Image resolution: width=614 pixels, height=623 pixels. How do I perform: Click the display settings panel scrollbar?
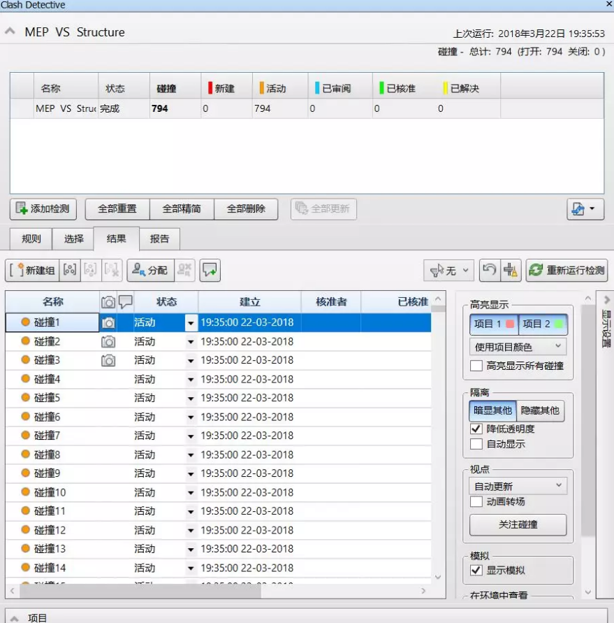587,421
